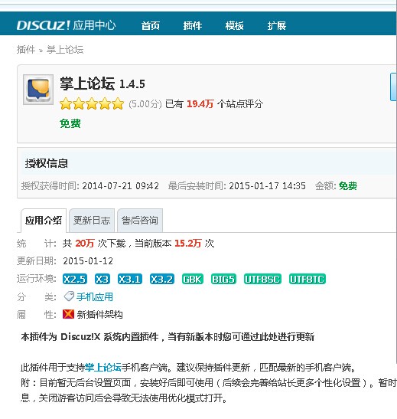The height and width of the screenshot is (419, 397).
Task: Click the X3.1 environment badge
Action: pyautogui.click(x=130, y=279)
